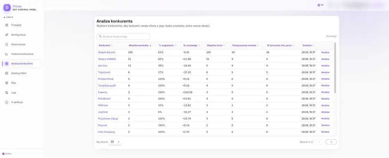Click the Logi sidebar icon

[7, 93]
